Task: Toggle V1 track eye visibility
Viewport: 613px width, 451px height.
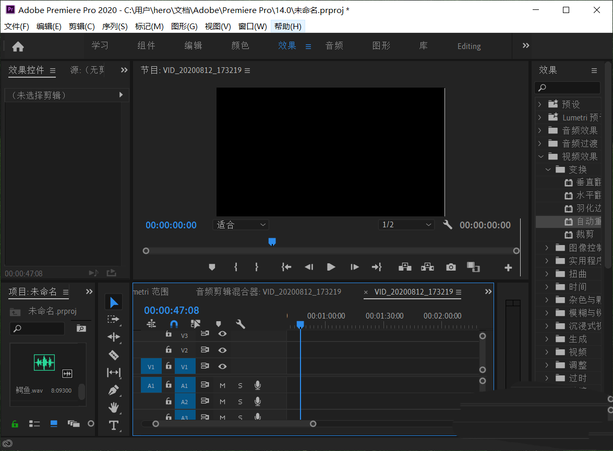Action: pyautogui.click(x=222, y=367)
